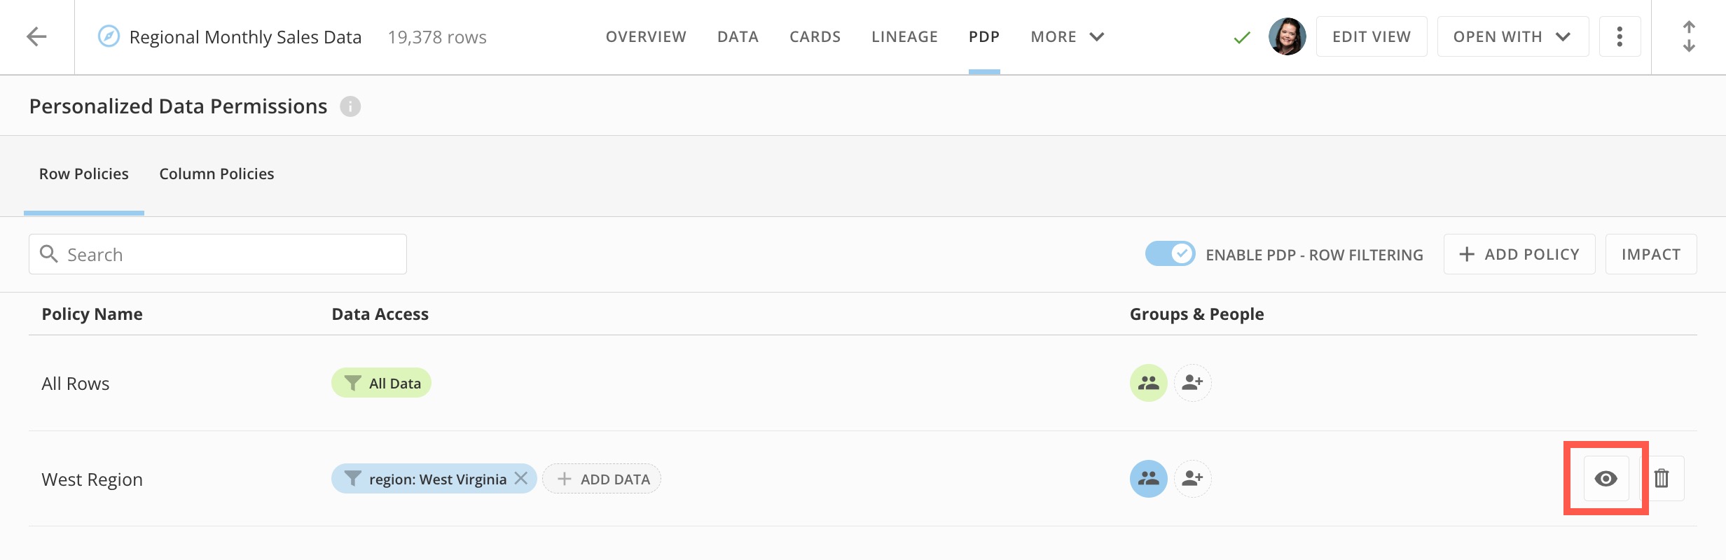The height and width of the screenshot is (560, 1726).
Task: Click the green sync checkmark in the header
Action: pyautogui.click(x=1240, y=37)
